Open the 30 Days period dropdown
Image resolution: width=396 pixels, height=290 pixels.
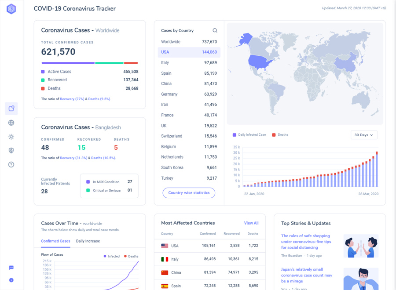coord(364,135)
